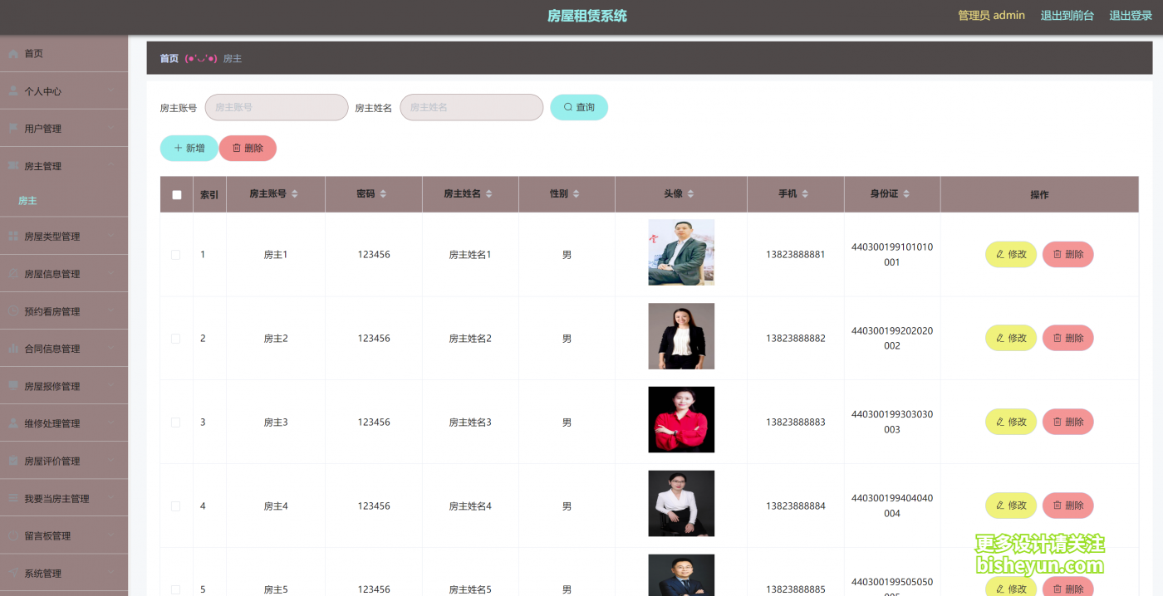This screenshot has height=596, width=1163.
Task: Click the batch 删除 button above table
Action: tap(248, 148)
